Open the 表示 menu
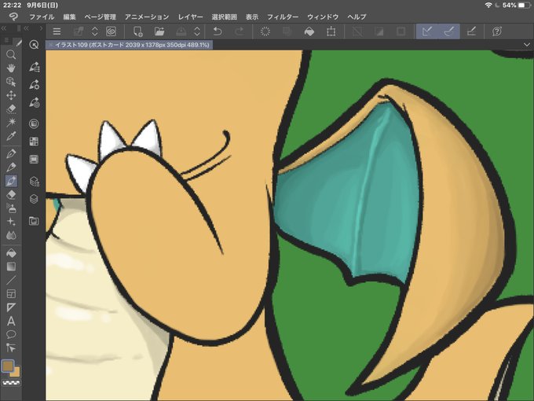Image resolution: width=534 pixels, height=401 pixels. point(252,17)
